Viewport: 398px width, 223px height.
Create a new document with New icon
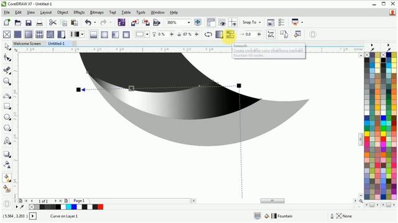coord(7,22)
